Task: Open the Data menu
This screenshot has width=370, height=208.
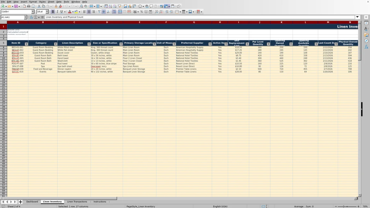Action: point(59,2)
